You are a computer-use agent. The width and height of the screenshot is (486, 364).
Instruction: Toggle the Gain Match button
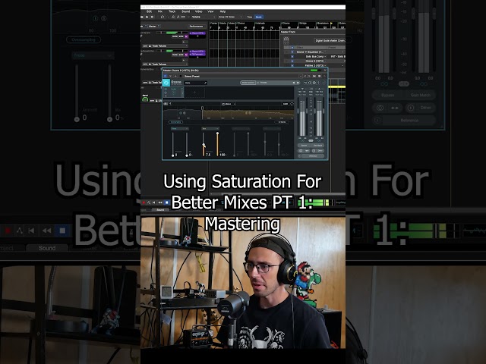tap(317, 146)
